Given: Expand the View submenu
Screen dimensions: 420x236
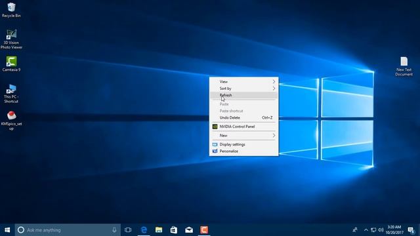Looking at the screenshot, I should 243,81.
